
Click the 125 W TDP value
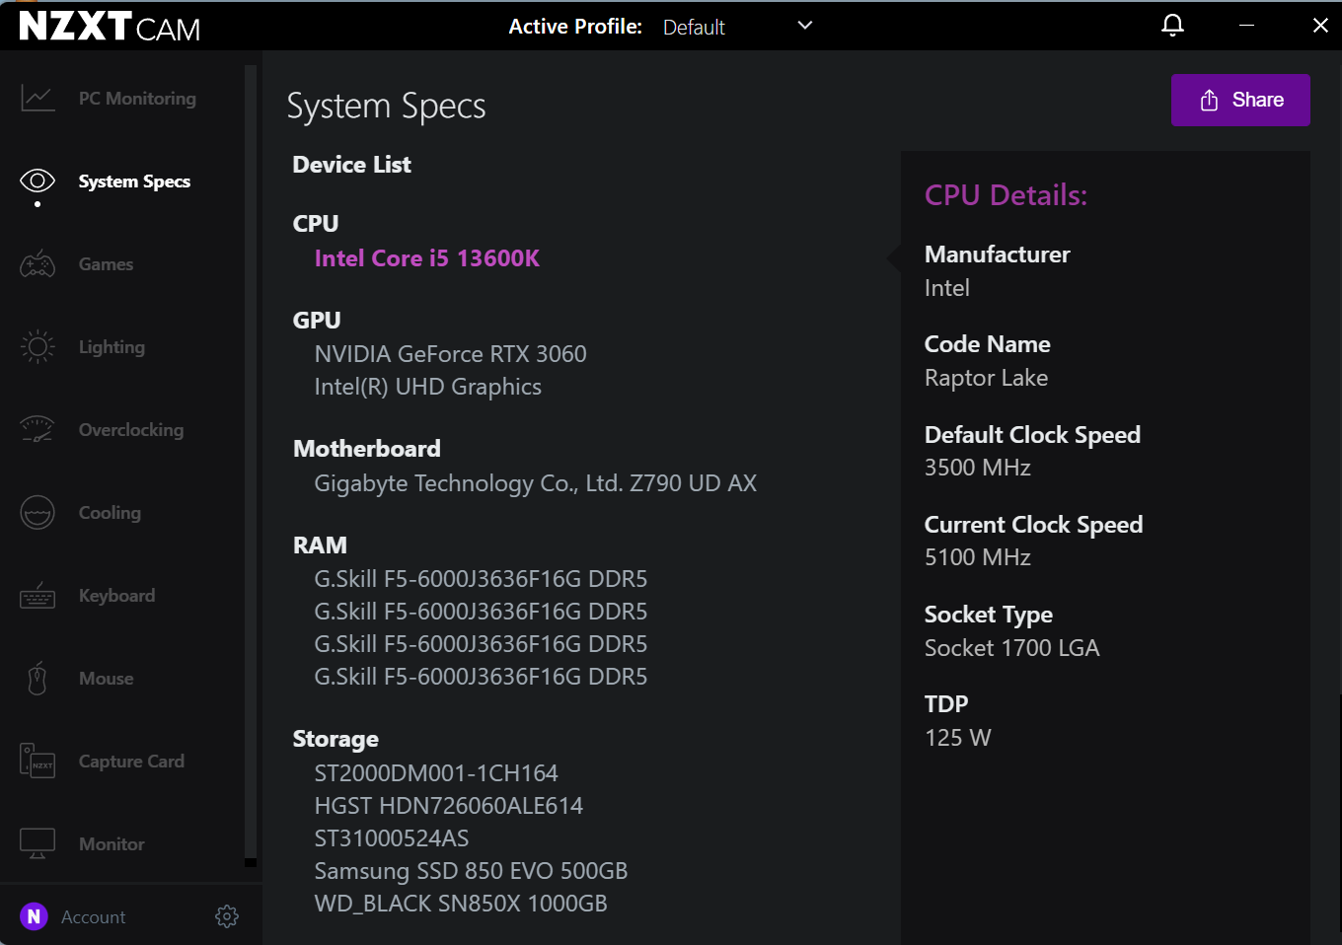click(x=957, y=738)
